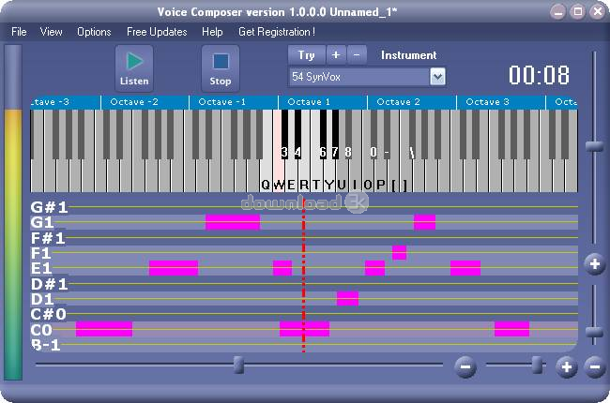610x403 pixels.
Task: Select the Octave 2 header
Action: (x=412, y=102)
